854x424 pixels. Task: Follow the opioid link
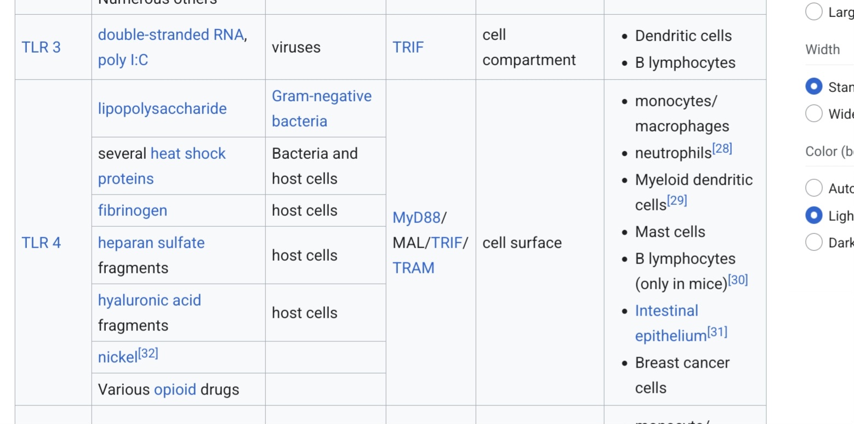click(x=175, y=389)
